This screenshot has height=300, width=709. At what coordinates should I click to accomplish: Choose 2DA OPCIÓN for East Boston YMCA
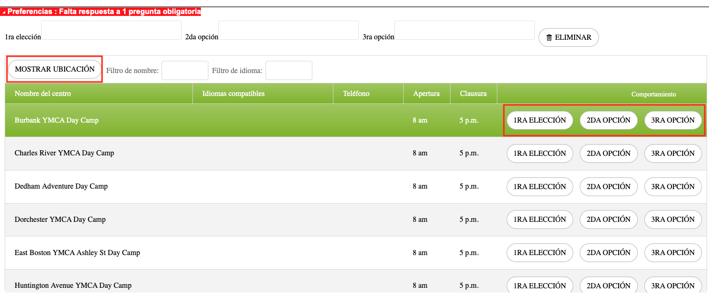609,253
